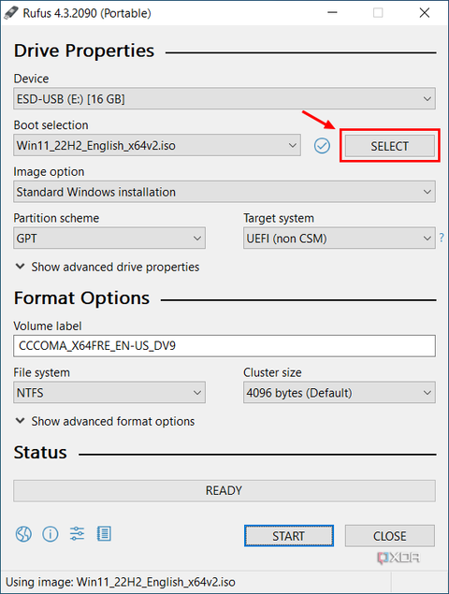449x594 pixels.
Task: Click the 'Target system' label
Action: pyautogui.click(x=279, y=218)
